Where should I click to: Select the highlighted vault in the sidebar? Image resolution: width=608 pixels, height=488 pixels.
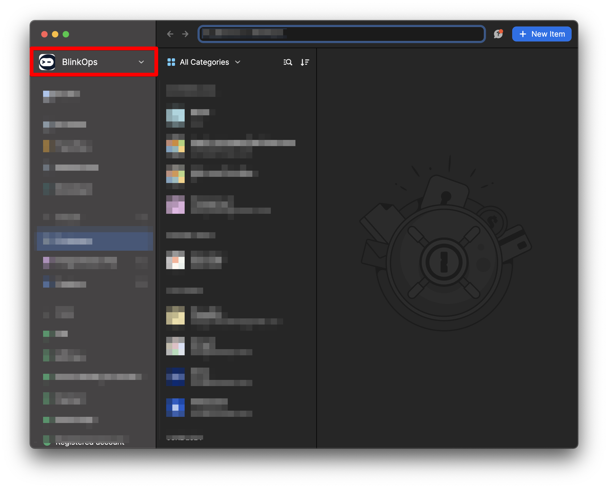point(94,241)
